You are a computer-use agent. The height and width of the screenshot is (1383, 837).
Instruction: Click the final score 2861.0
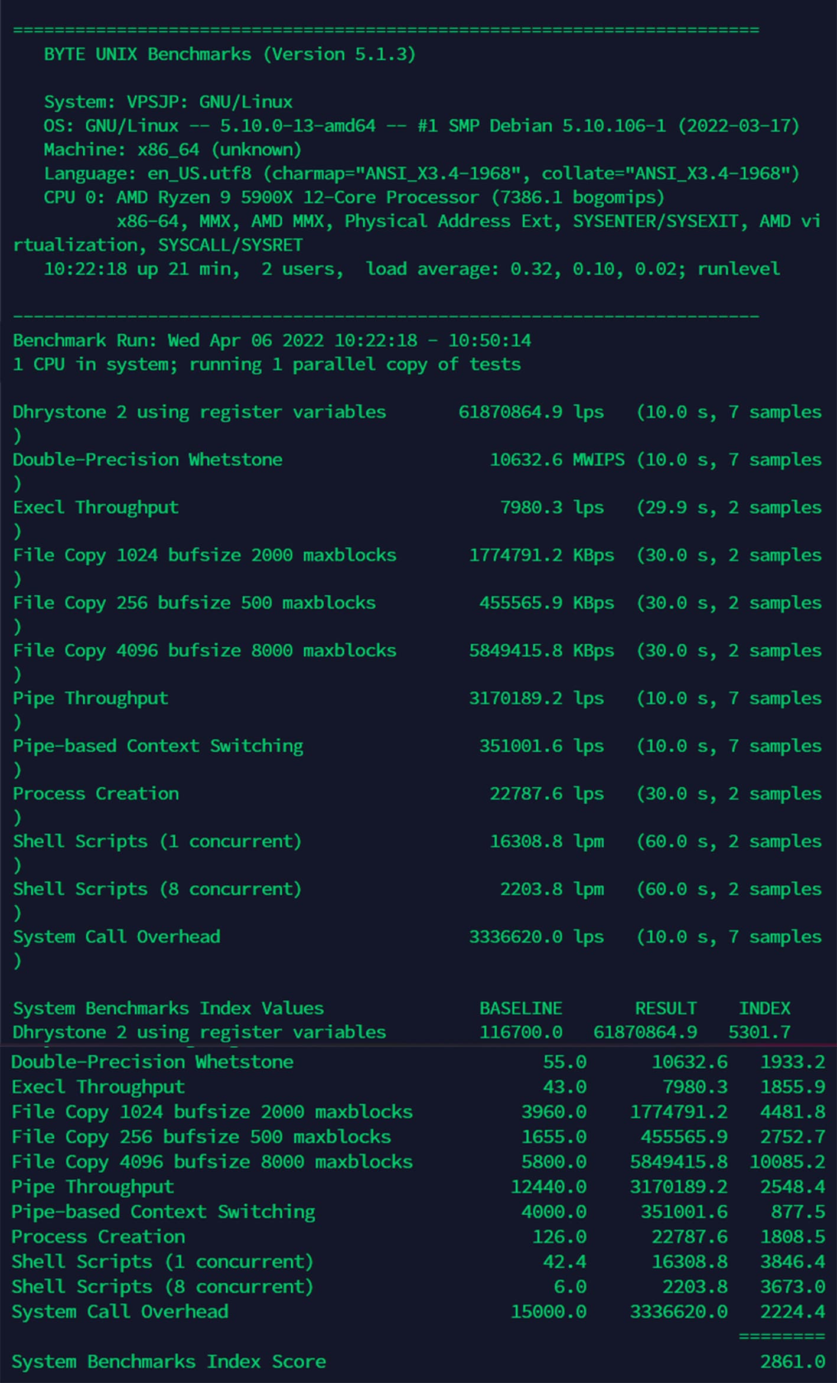792,1362
